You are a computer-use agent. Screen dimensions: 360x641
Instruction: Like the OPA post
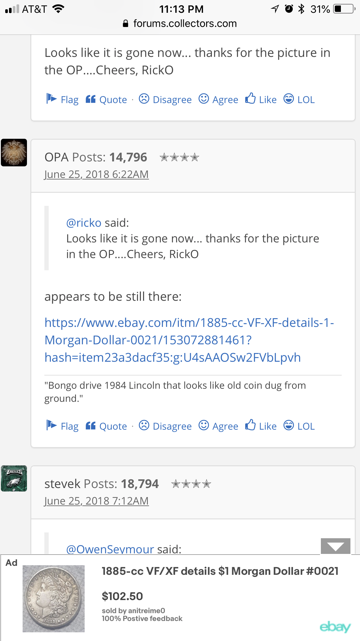point(261,426)
